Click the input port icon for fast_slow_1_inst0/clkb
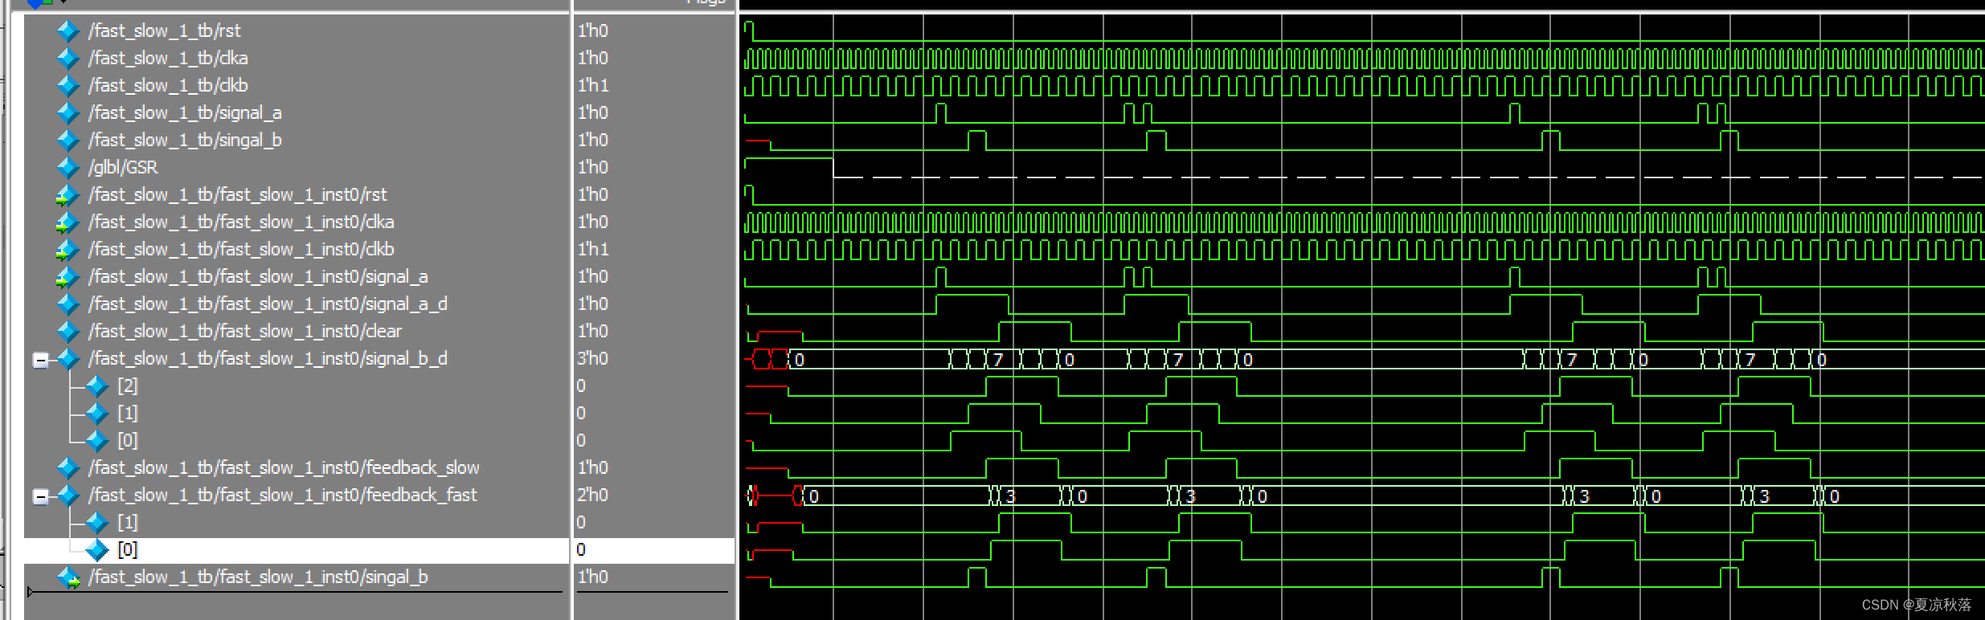The height and width of the screenshot is (620, 1985). (x=68, y=250)
